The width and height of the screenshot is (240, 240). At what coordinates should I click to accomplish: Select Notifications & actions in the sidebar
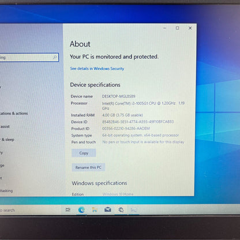14,113
